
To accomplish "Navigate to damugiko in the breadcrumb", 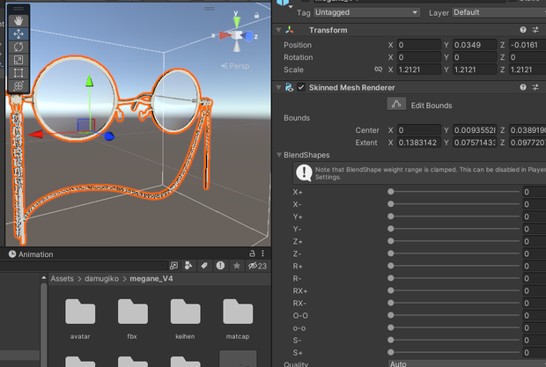I will [x=101, y=279].
